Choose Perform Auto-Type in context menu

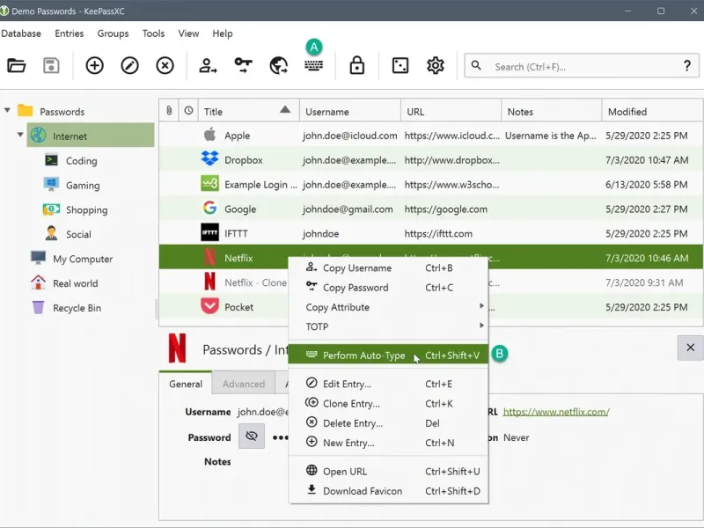[363, 356]
